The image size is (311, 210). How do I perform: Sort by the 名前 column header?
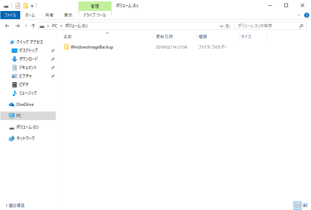107,36
